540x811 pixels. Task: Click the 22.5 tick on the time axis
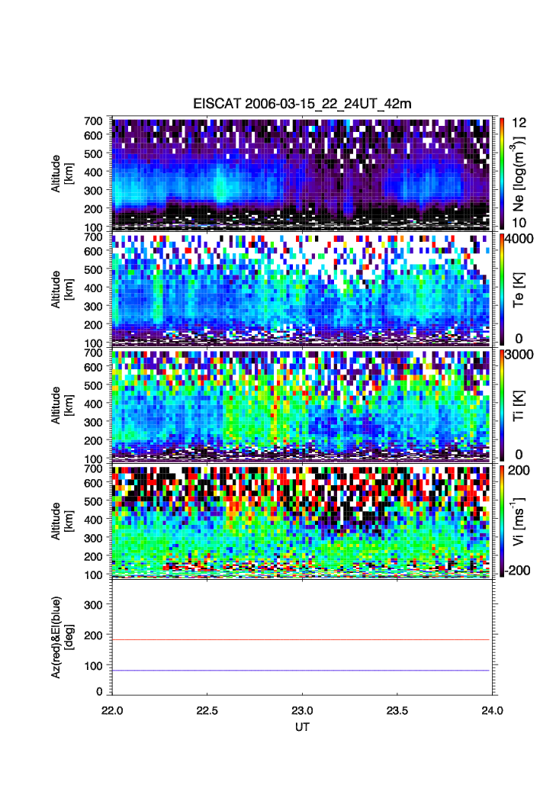click(x=207, y=710)
